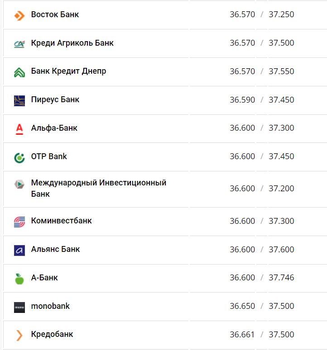
Task: Click the Альфа-Банк name link
Action: click(x=54, y=128)
